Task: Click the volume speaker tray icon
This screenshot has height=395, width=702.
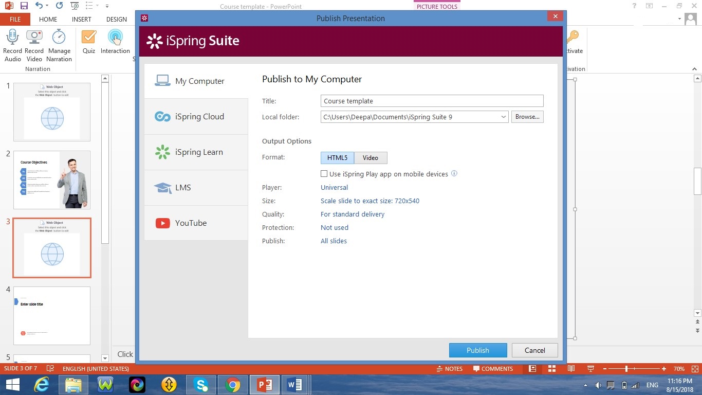Action: pyautogui.click(x=598, y=385)
